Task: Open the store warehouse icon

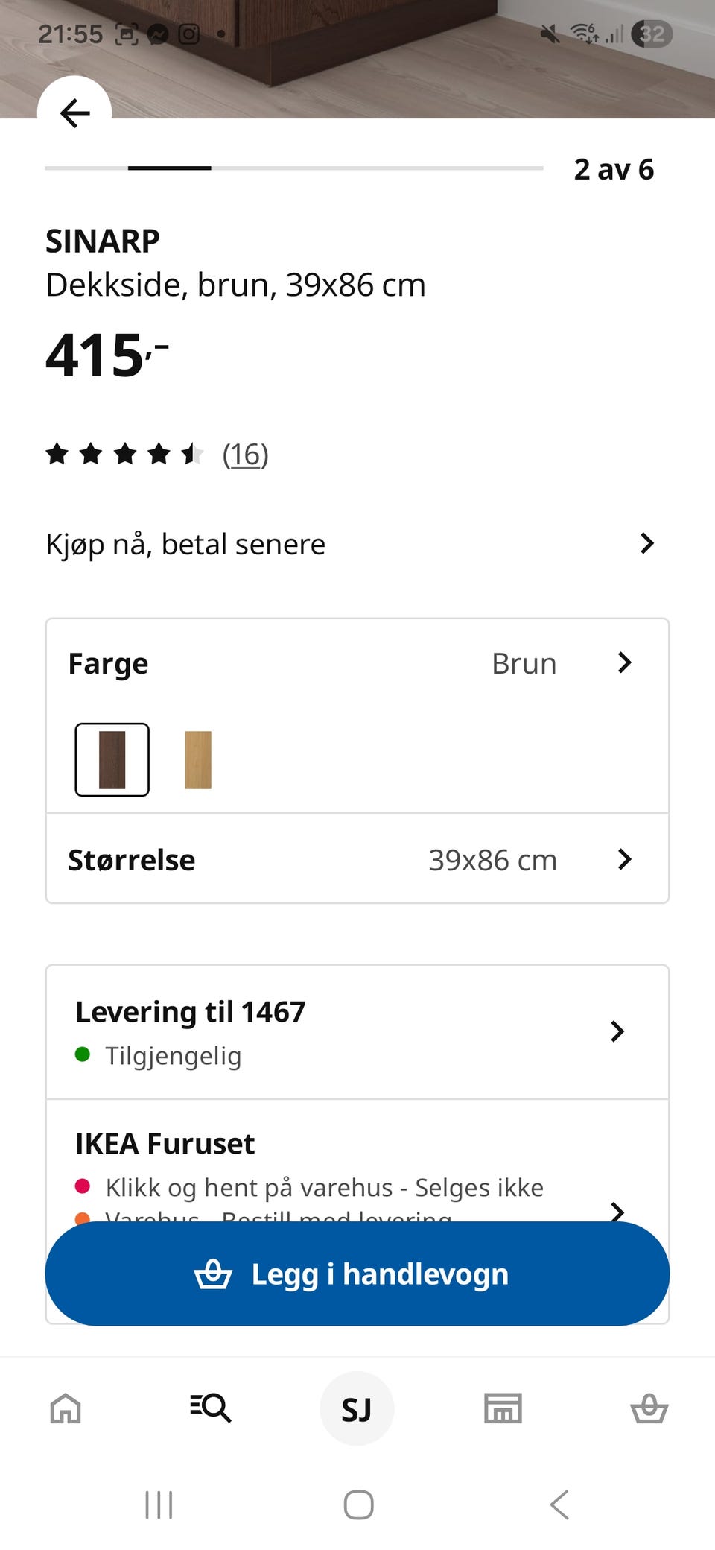Action: point(503,1408)
